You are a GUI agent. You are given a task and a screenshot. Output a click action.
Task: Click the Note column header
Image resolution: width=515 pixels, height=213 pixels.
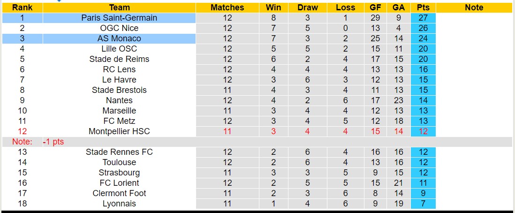[x=474, y=8]
